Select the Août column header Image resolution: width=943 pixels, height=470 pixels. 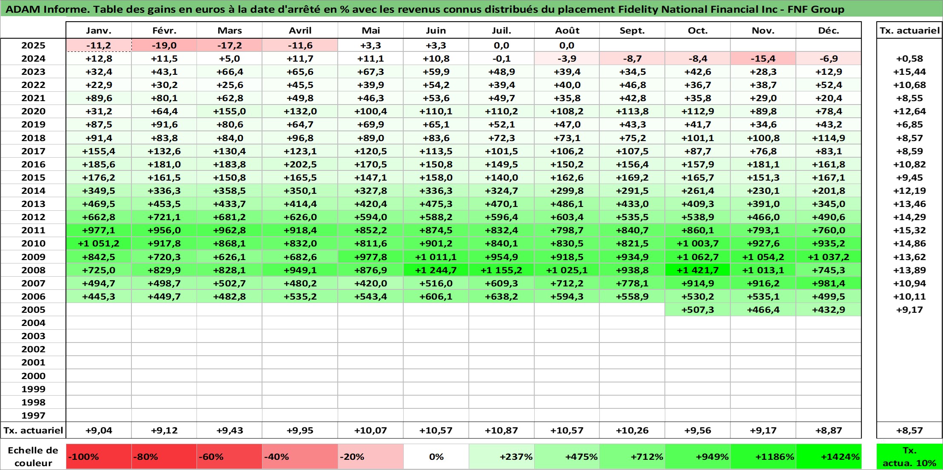(x=567, y=31)
